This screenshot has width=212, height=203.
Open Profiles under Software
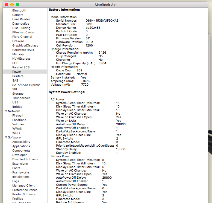click(17, 199)
